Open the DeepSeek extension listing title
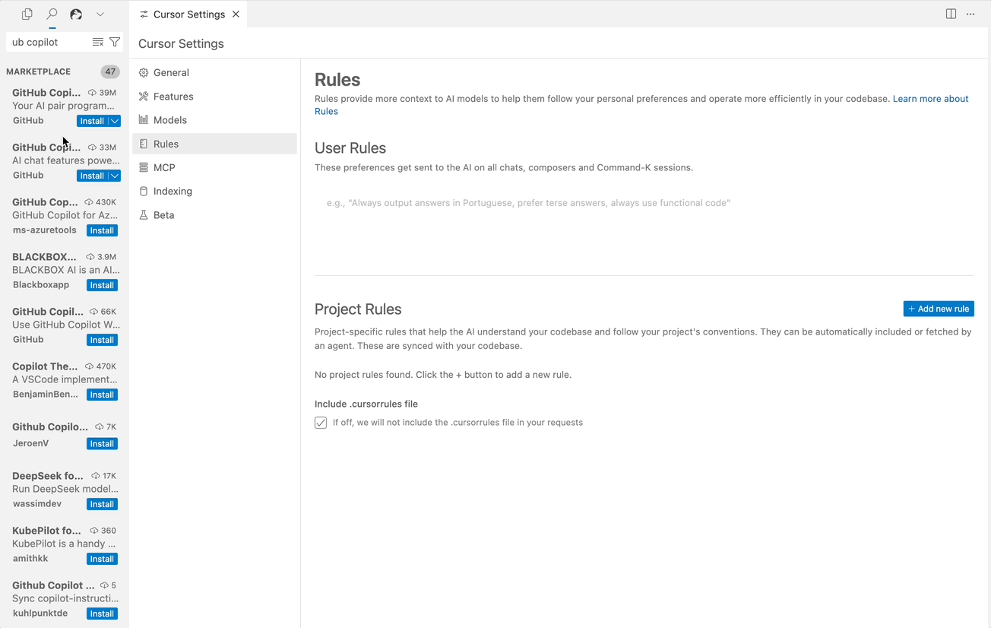991x628 pixels. [x=48, y=476]
